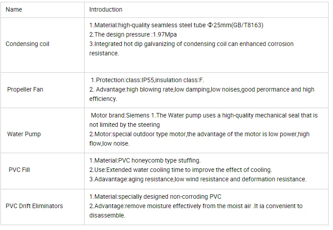Select the "PVC Fill" name cell
Image resolution: width=333 pixels, height=230 pixels.
click(19, 170)
